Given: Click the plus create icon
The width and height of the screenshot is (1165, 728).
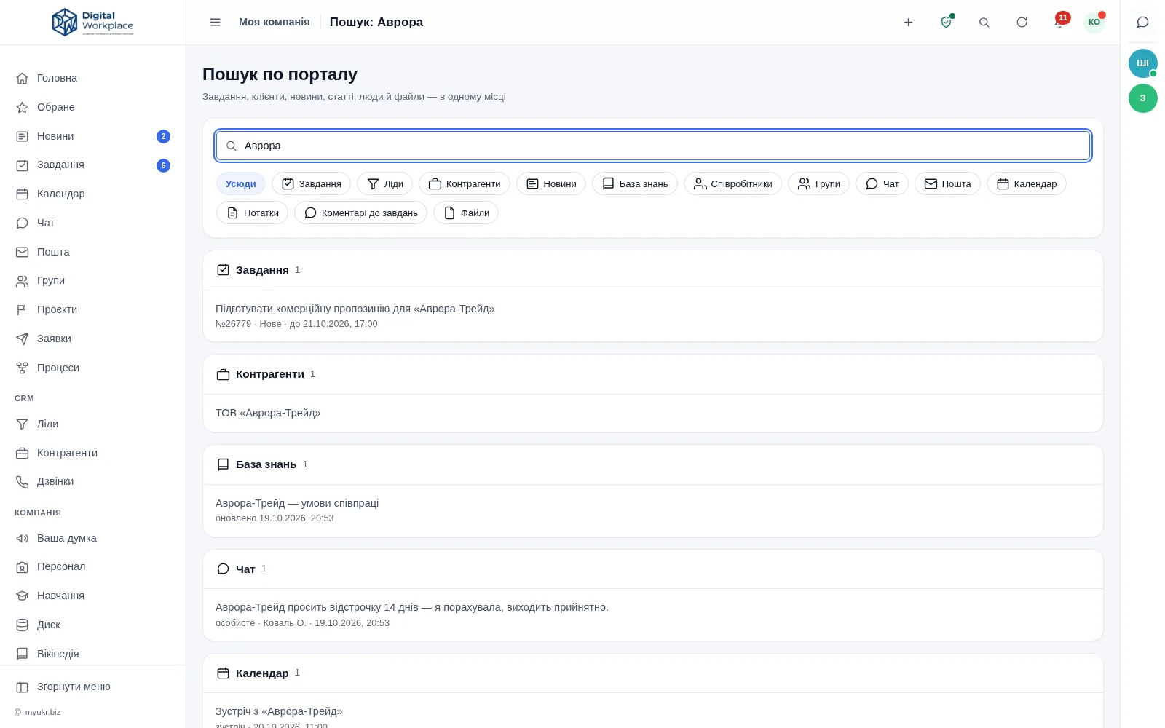Looking at the screenshot, I should pos(908,22).
